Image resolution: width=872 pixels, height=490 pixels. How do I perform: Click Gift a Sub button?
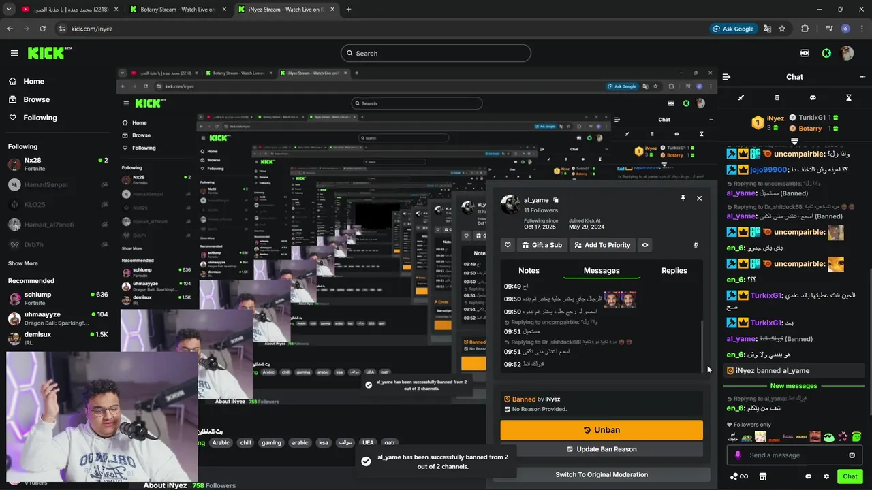pyautogui.click(x=542, y=245)
